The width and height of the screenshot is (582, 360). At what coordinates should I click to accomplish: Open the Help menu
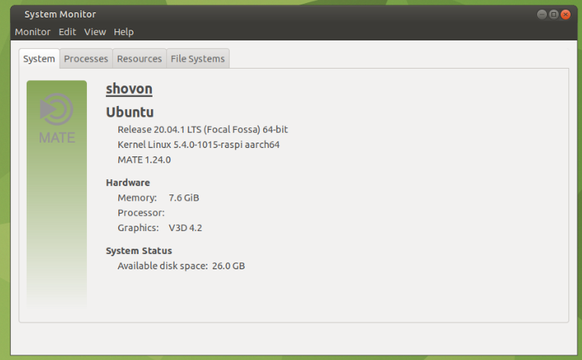pos(124,32)
